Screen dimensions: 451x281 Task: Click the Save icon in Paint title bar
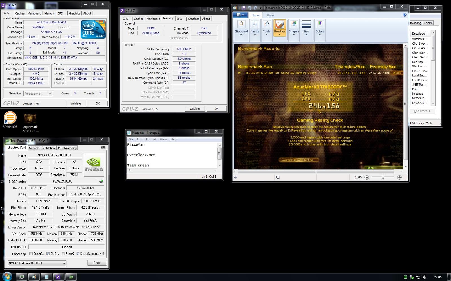pos(243,8)
